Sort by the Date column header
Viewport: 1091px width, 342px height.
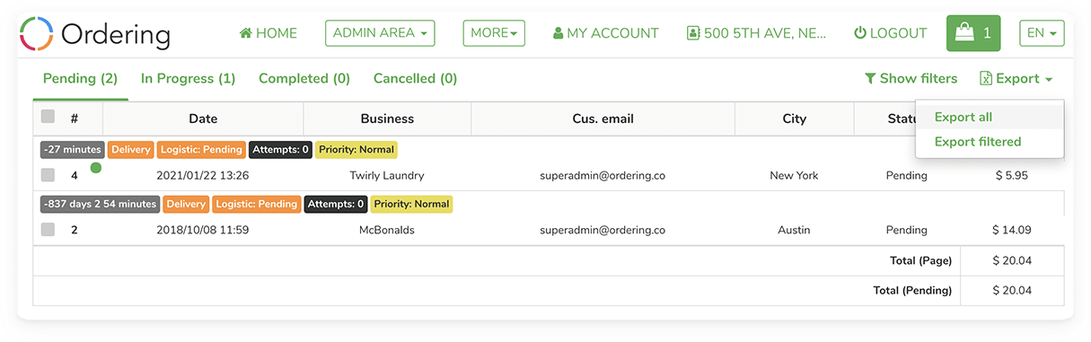[x=203, y=118]
